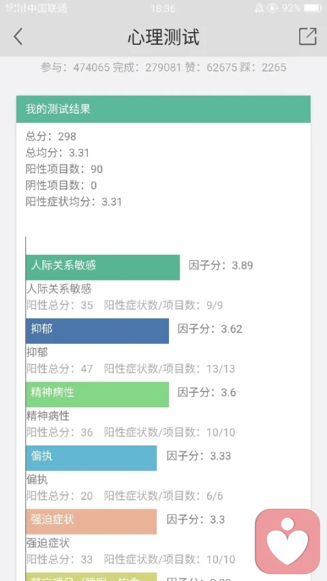Tap the 阳性项目数：90 line
The height and width of the screenshot is (581, 327).
pyautogui.click(x=64, y=169)
